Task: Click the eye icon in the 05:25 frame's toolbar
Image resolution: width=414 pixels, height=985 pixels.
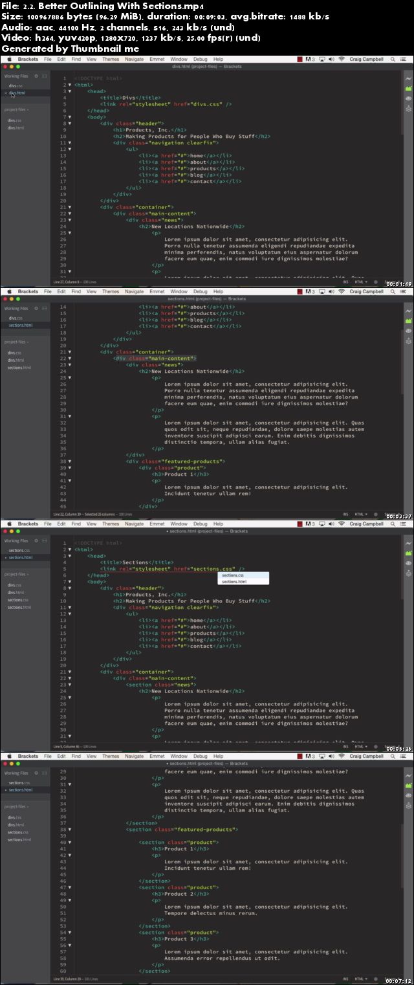Action: pyautogui.click(x=408, y=563)
